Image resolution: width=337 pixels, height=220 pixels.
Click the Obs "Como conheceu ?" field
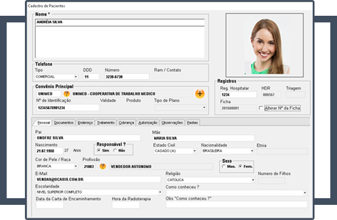(x=236, y=204)
